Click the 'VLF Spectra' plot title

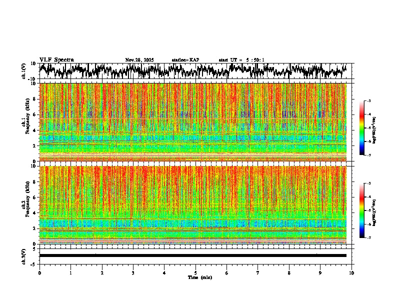pyautogui.click(x=56, y=60)
